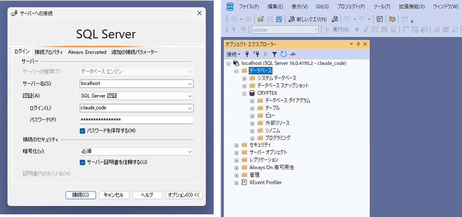The height and width of the screenshot is (217, 462).
Task: Open the 表示(V) menu
Action: 300,7
